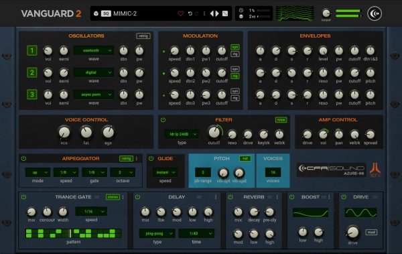Toggle the drive power icon
Viewport: 402px width, 254px height.
344,197
